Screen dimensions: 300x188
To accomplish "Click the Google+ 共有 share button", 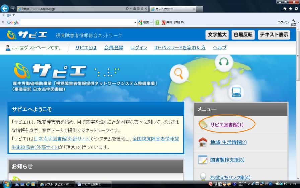I will click(x=167, y=22).
